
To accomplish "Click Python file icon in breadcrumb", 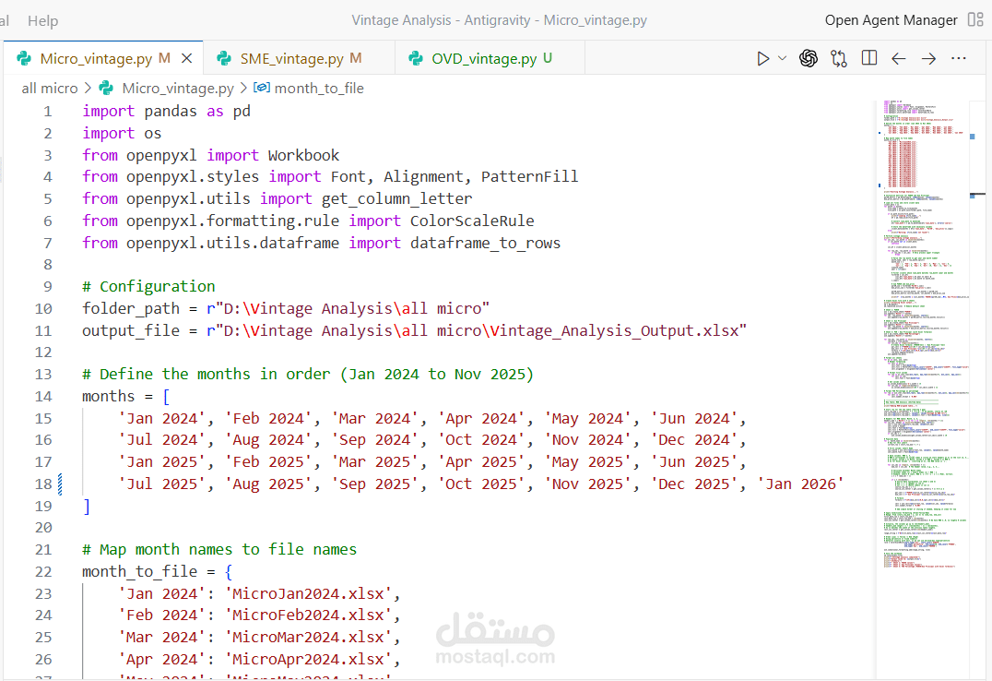I will [106, 88].
